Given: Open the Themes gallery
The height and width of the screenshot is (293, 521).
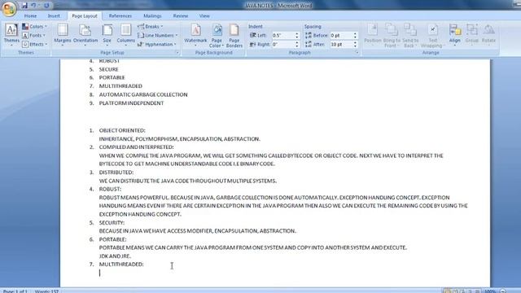Looking at the screenshot, I should [x=11, y=34].
